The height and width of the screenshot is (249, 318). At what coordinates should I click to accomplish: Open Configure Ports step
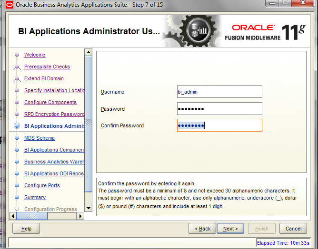(x=42, y=185)
